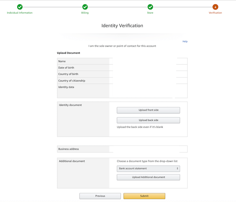Select the Store step label
This screenshot has width=236, height=202.
click(x=150, y=13)
